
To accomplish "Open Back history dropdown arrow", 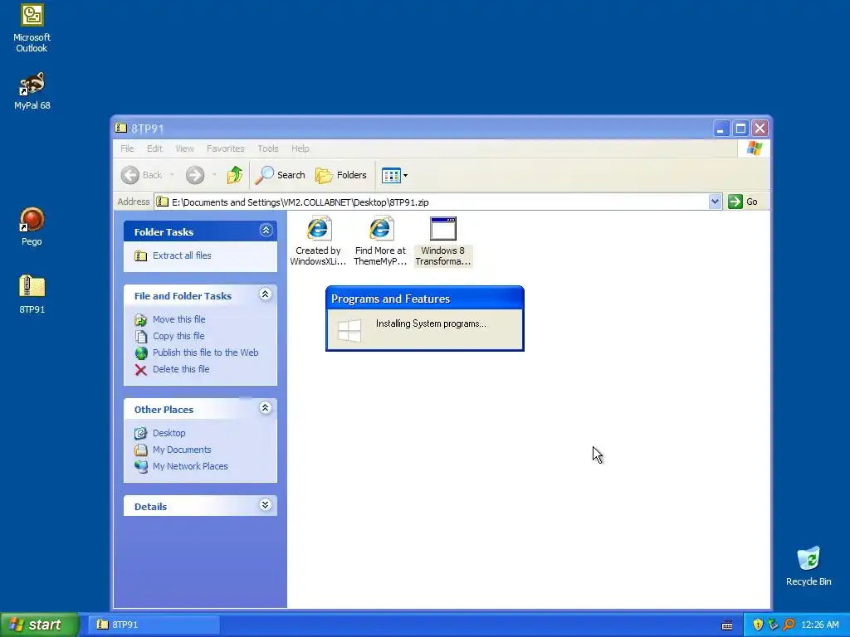I will point(172,175).
